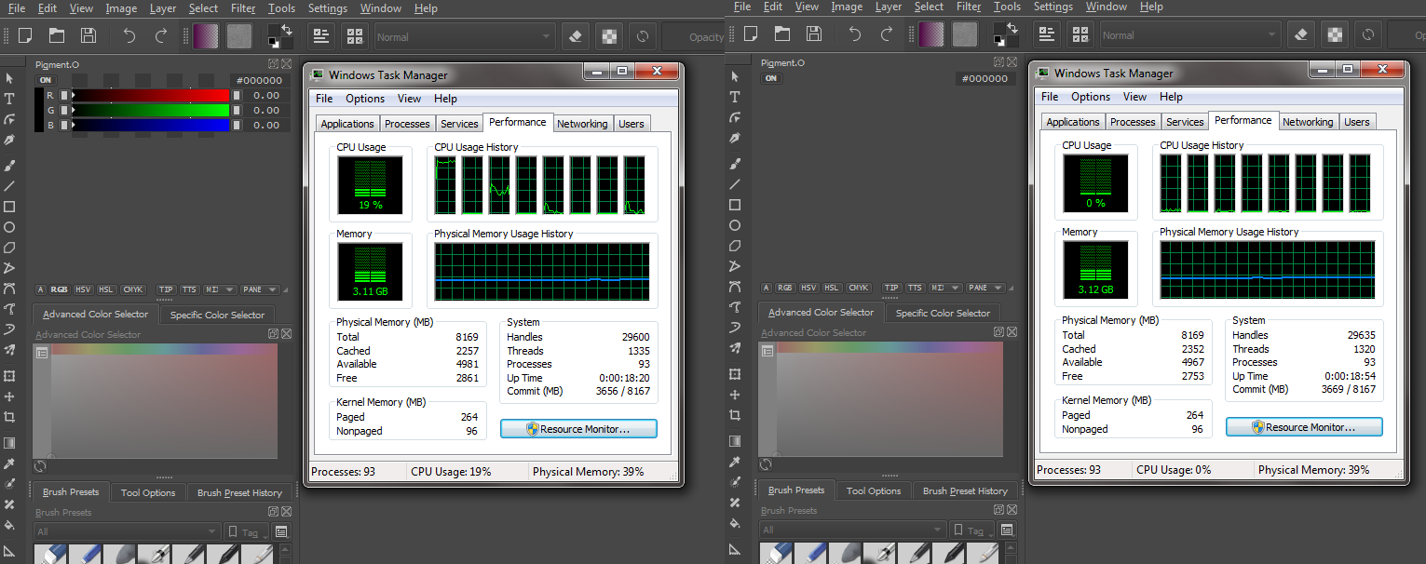Screen dimensions: 1426x564
Task: Select the Move tool in left Krita toolbox
Action: coord(9,396)
